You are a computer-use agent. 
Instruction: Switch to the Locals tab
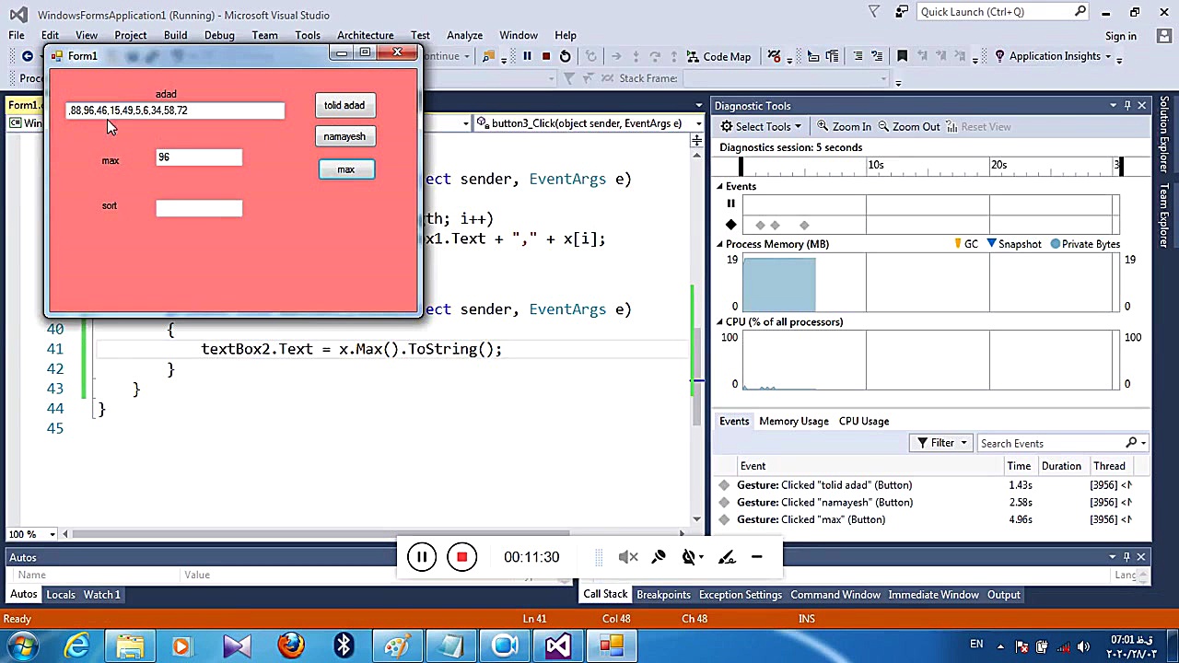61,595
